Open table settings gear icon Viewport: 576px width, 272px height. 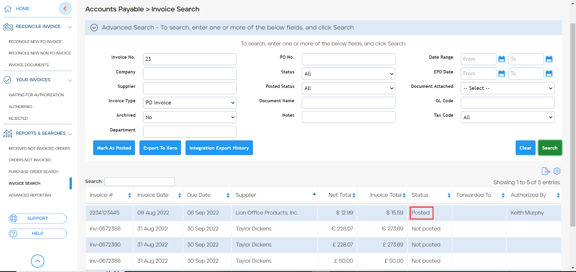point(557,171)
